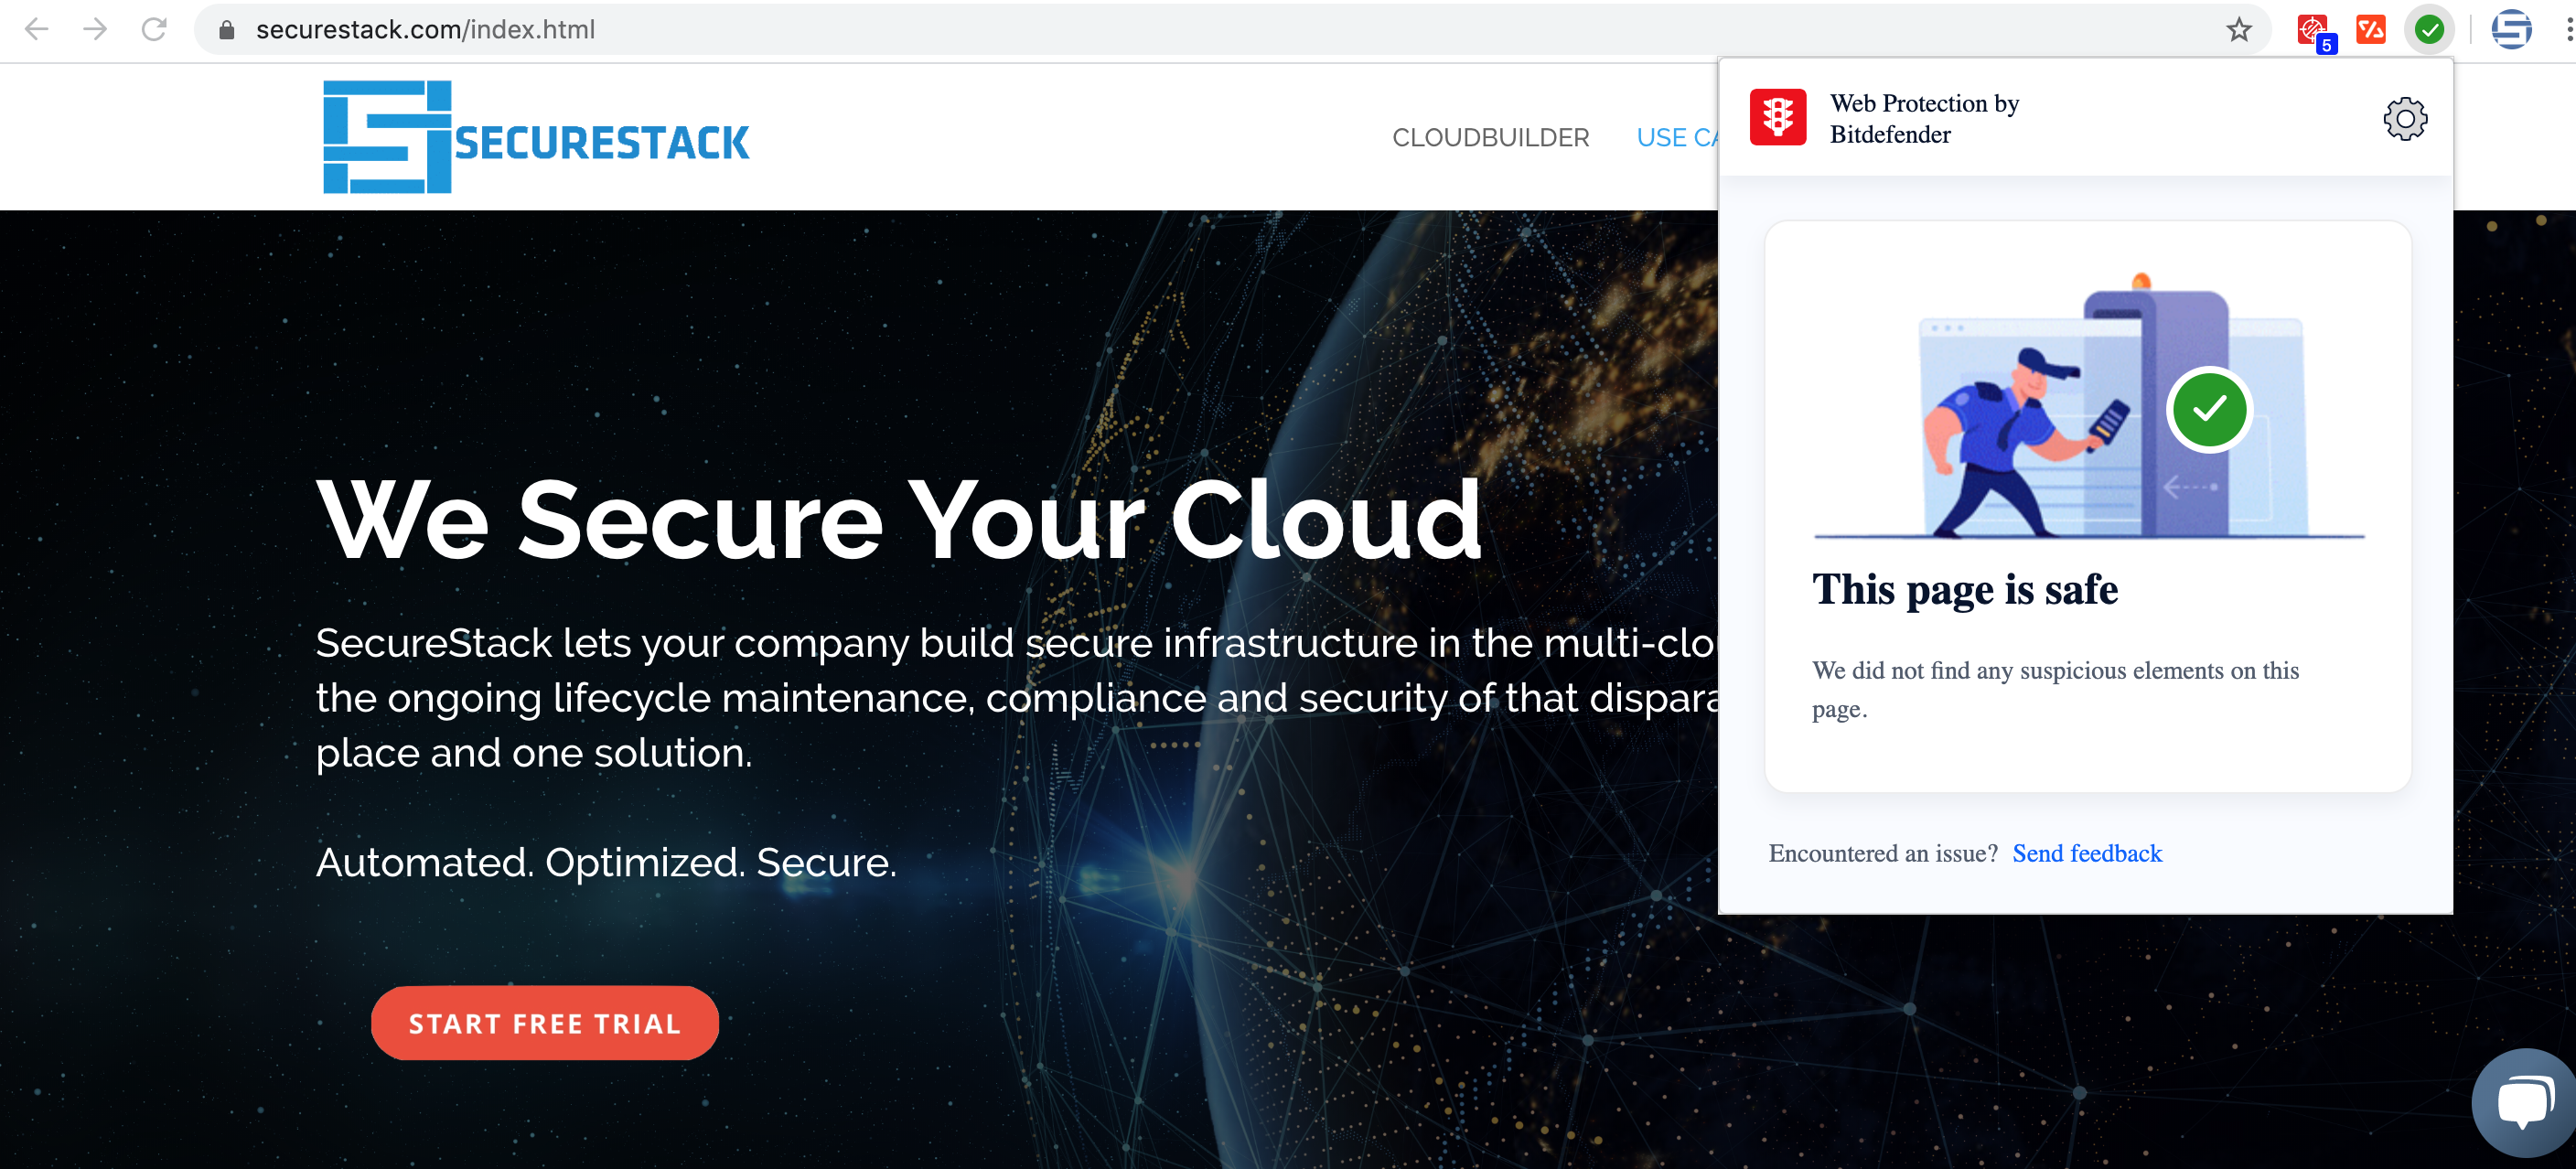Click the 'Web Protection by Bitdefender' title
Viewport: 2576px width, 1169px height.
pos(1924,119)
